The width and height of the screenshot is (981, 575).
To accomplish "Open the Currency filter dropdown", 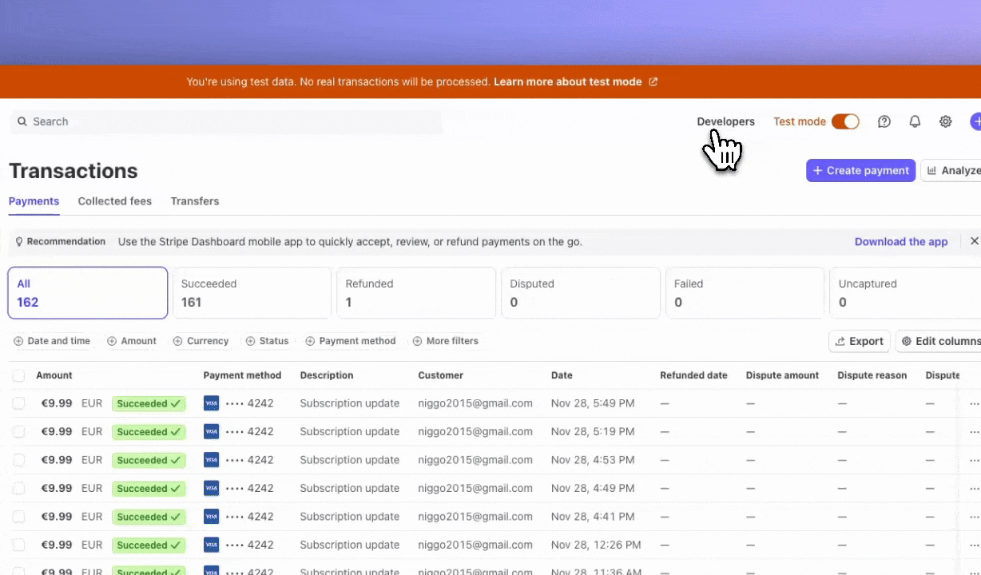I will tap(201, 341).
